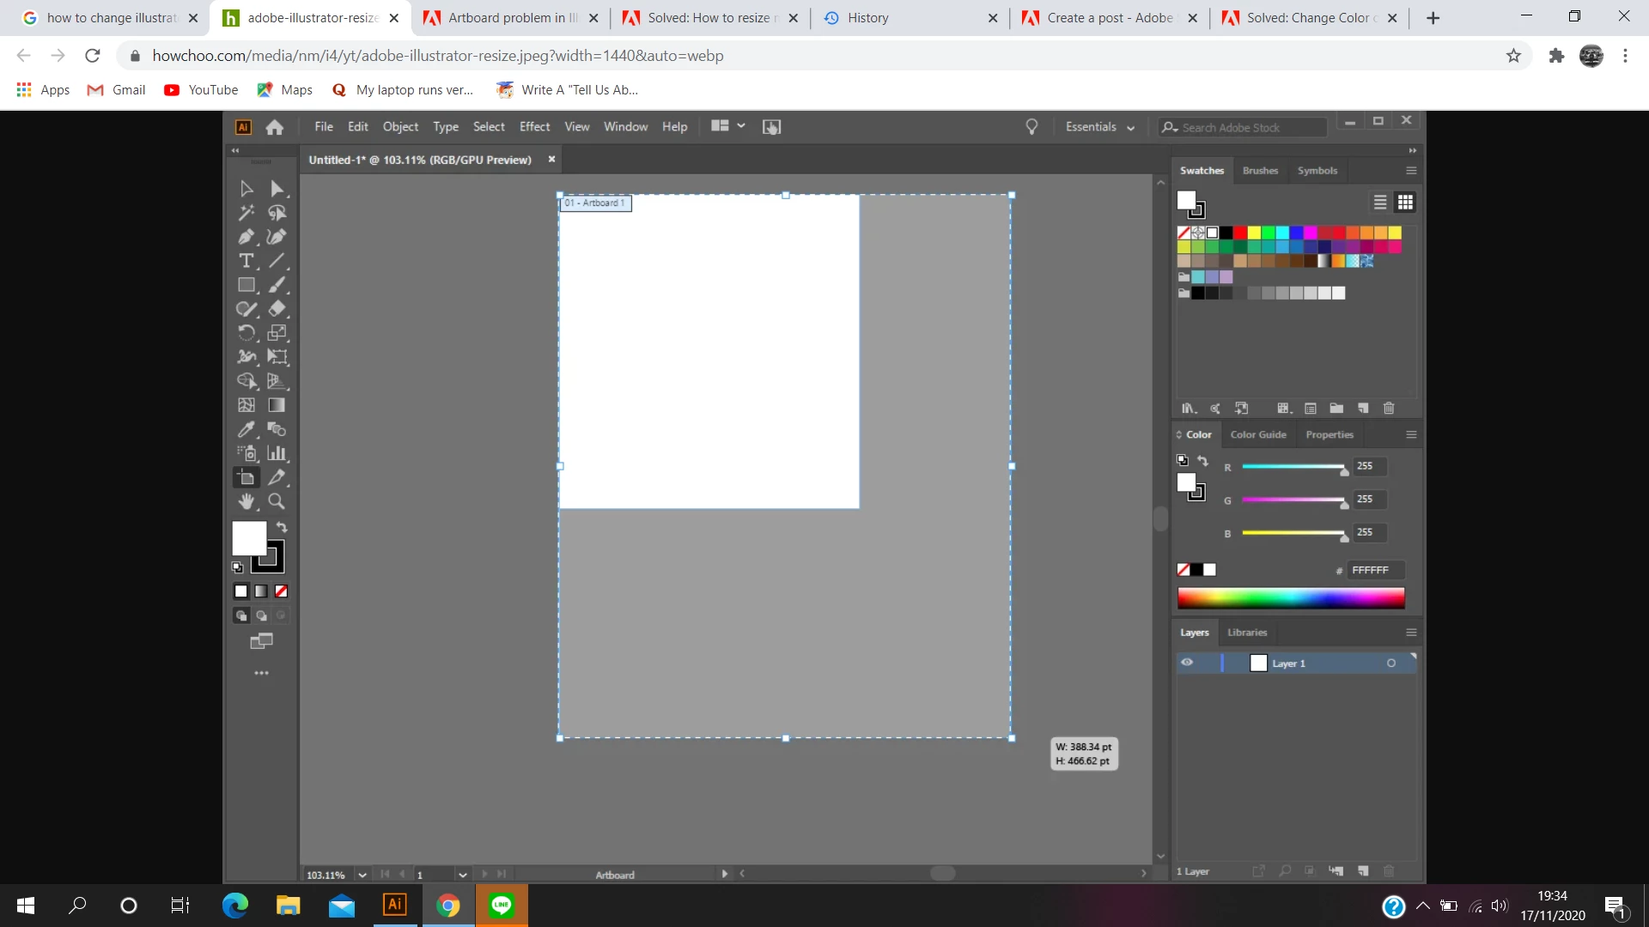The height and width of the screenshot is (927, 1649).
Task: Open the Essentials workspace dropdown
Action: click(x=1099, y=127)
